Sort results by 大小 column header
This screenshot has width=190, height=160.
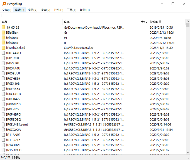tap(137, 22)
